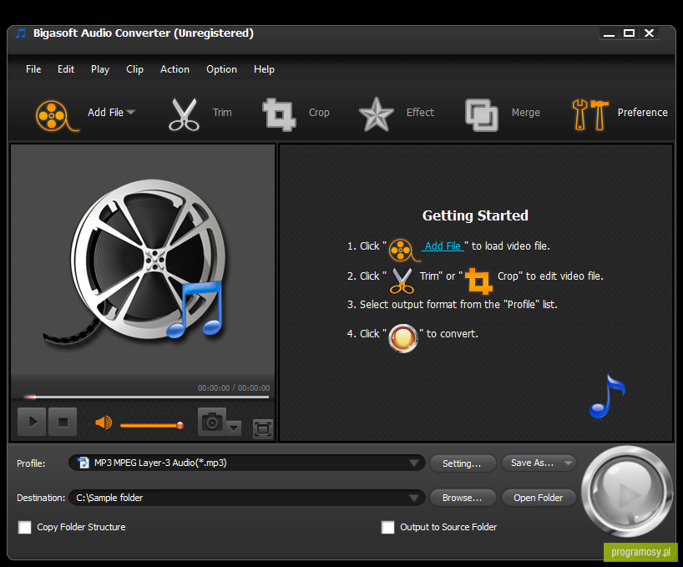Click the 00:00:00 / 00:00:00 time display
683x567 pixels.
point(234,388)
